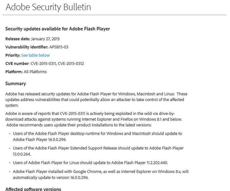Click the paragraph starting "Adobe has released security updates"
The image size is (230, 191).
96,100
